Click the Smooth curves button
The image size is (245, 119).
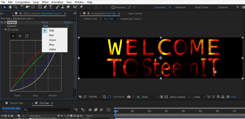tap(53, 96)
